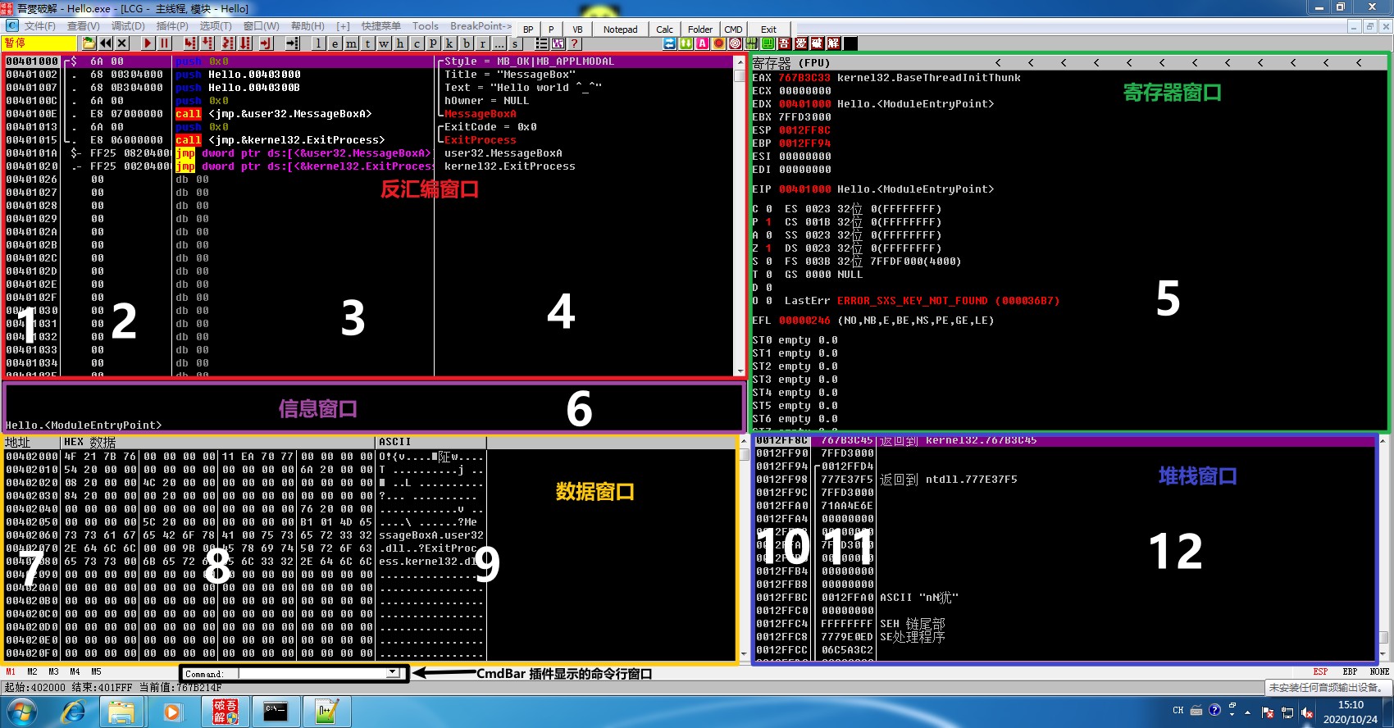The height and width of the screenshot is (728, 1394).
Task: Toggle the EBP stack base indicator
Action: coord(1350,671)
